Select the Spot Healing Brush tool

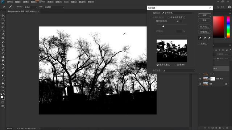[3, 38]
